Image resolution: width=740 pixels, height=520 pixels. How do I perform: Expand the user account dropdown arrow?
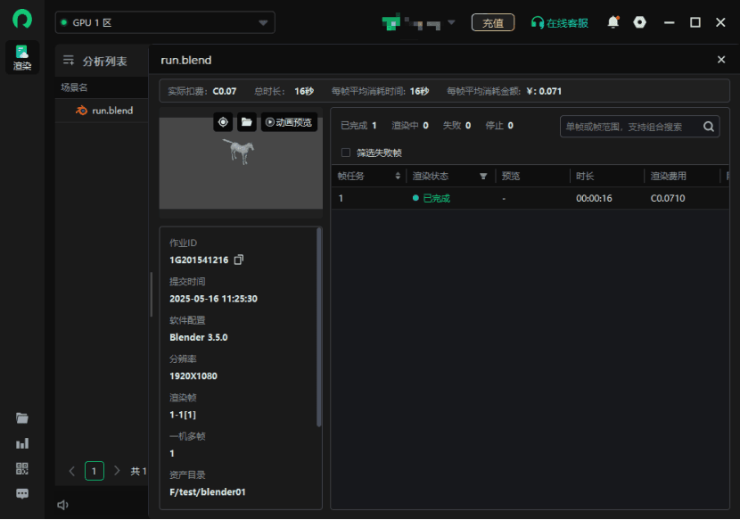[x=451, y=22]
